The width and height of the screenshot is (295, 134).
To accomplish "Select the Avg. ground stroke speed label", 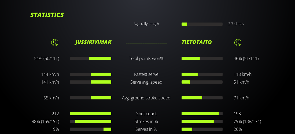I will click(146, 98).
